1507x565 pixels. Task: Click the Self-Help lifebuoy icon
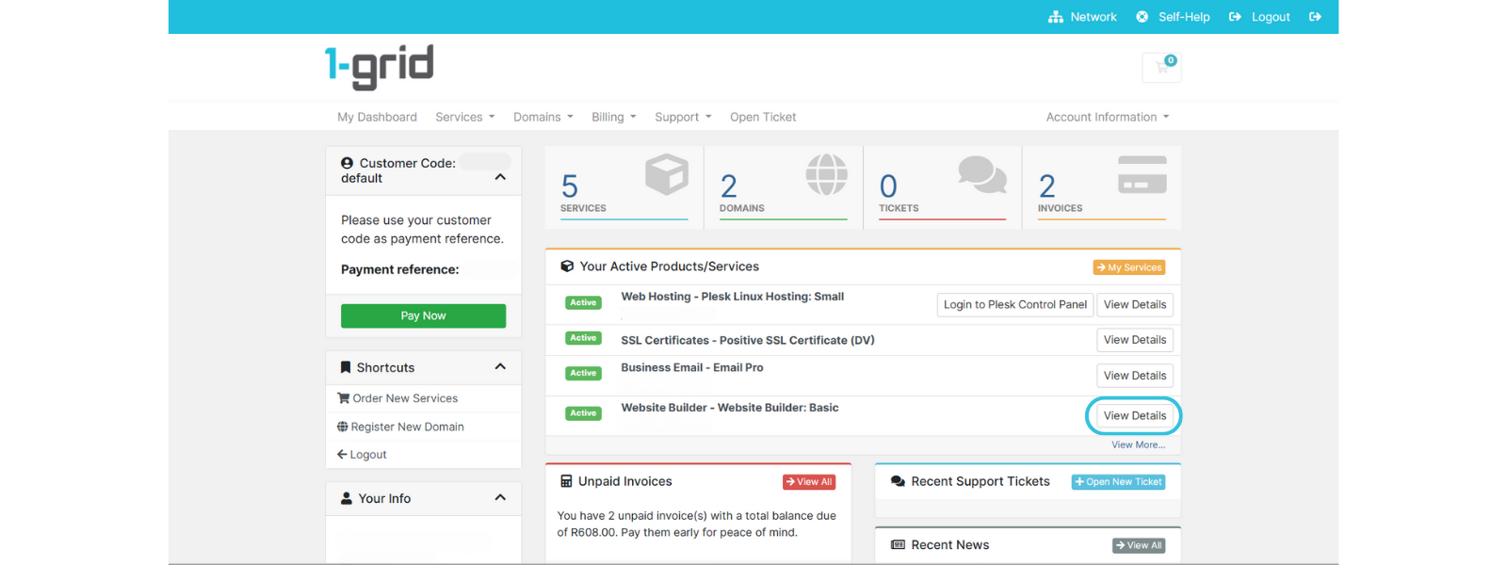pyautogui.click(x=1142, y=17)
